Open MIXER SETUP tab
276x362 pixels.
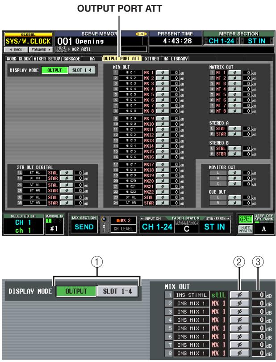click(47, 59)
